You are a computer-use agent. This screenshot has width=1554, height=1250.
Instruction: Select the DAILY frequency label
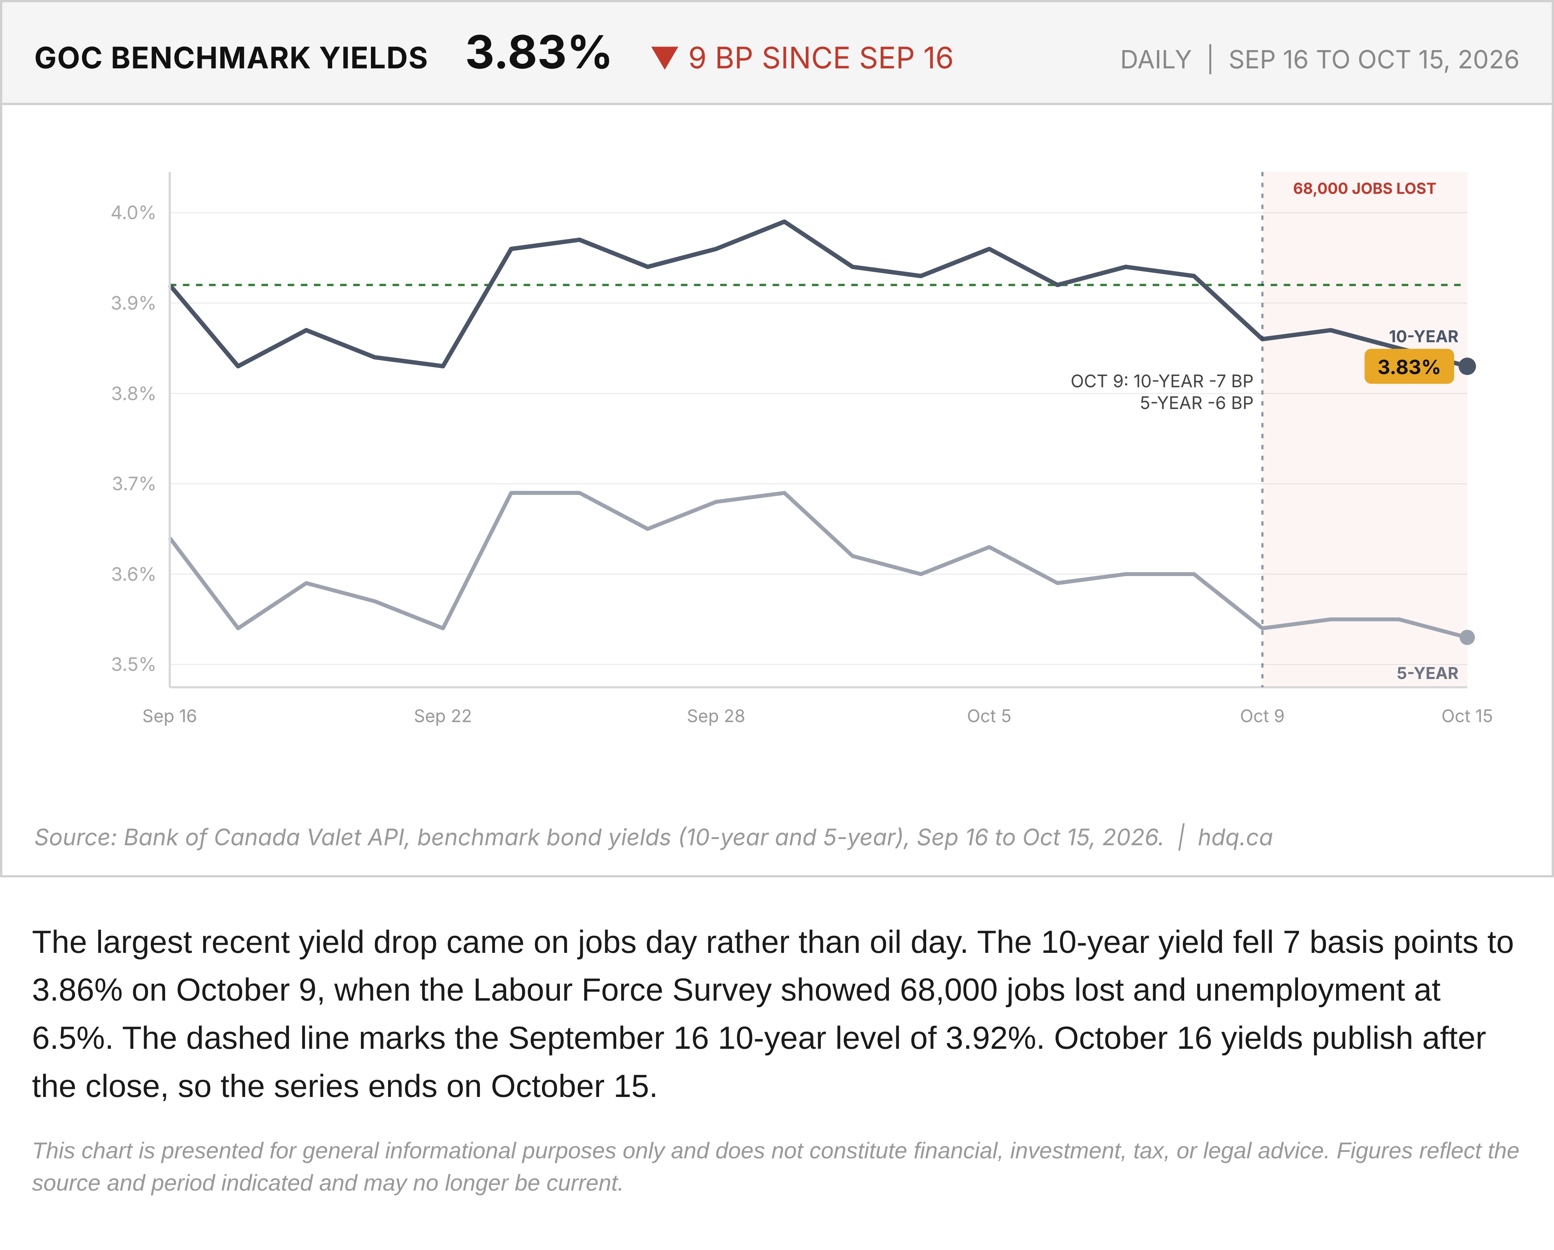[1155, 59]
